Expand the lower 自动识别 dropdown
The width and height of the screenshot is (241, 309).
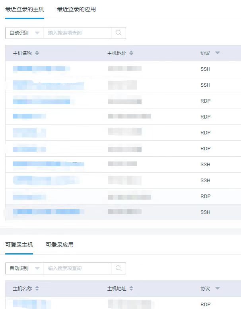click(x=24, y=268)
